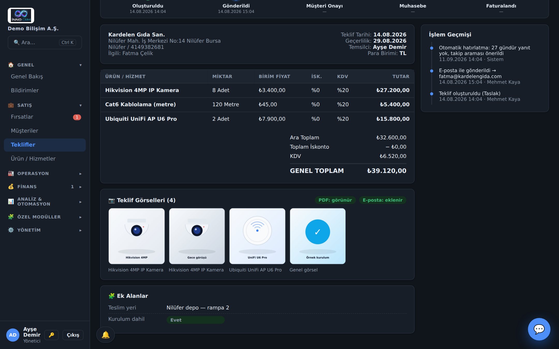Click the puzzle icon beside Ek Alanlar
Image resolution: width=559 pixels, height=349 pixels.
pos(112,296)
